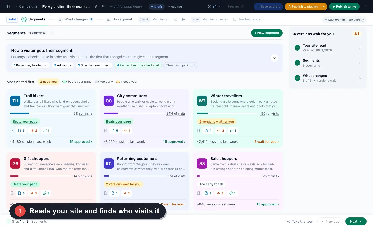Open Trail hikers pages chip showing 5
373x228 pixels.
[21, 131]
